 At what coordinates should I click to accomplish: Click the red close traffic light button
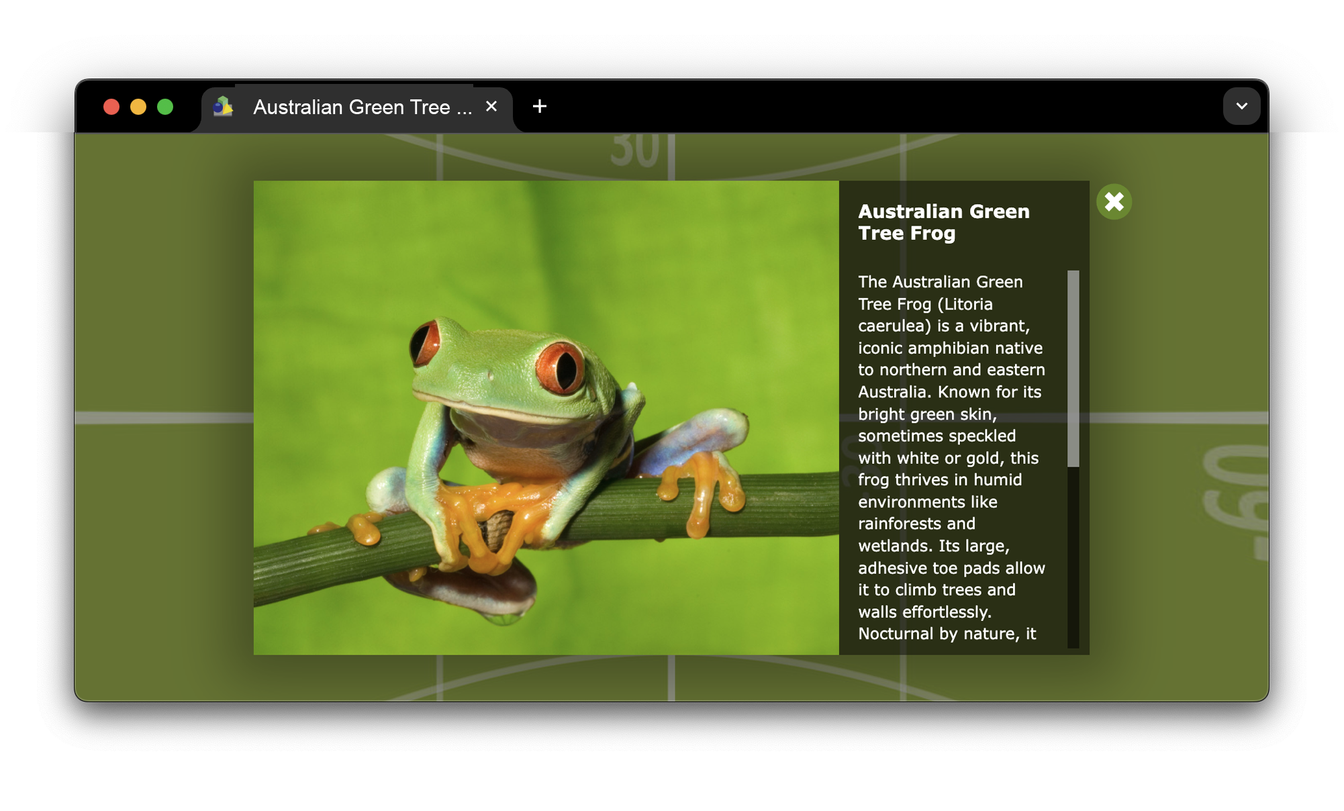[x=111, y=107]
